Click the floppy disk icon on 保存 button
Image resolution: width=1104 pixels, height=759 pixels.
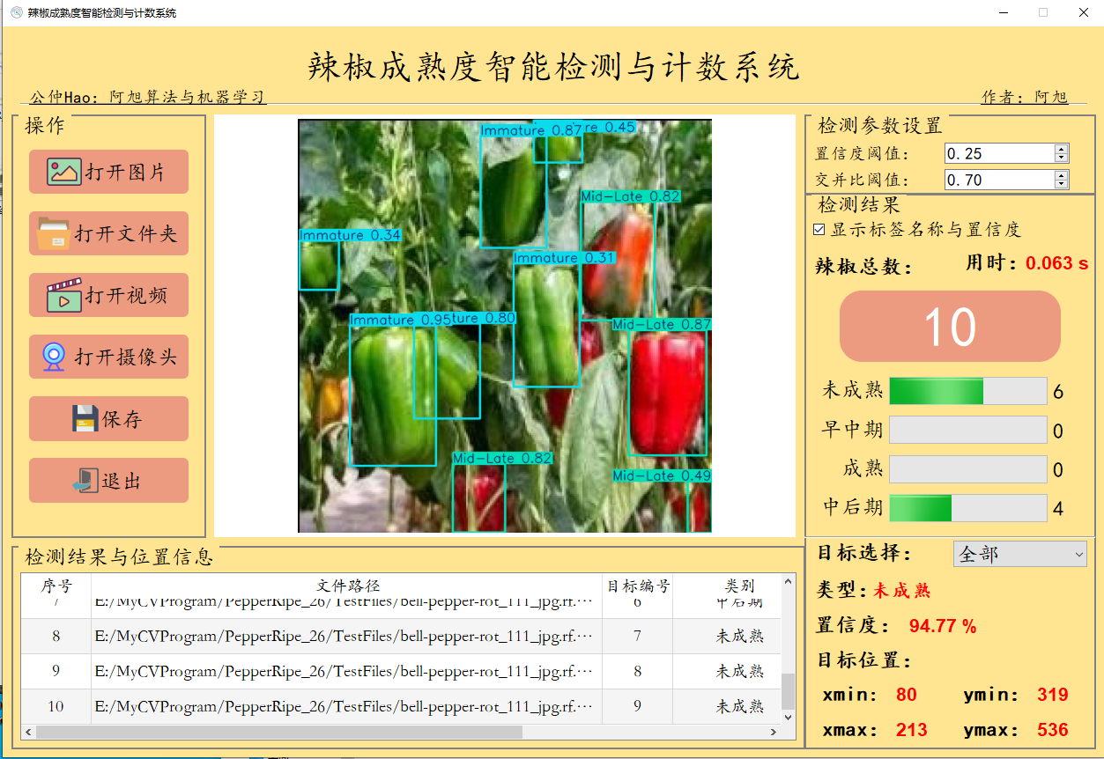pyautogui.click(x=85, y=418)
